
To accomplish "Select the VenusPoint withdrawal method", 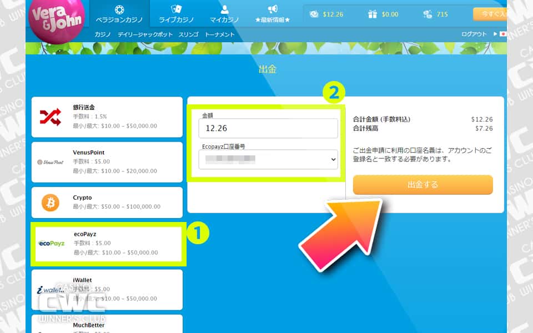I will [107, 162].
